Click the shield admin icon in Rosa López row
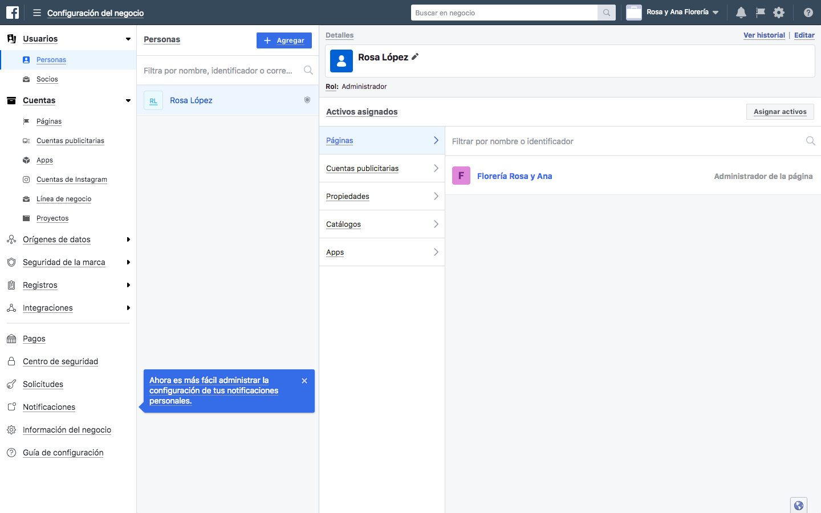 point(307,100)
